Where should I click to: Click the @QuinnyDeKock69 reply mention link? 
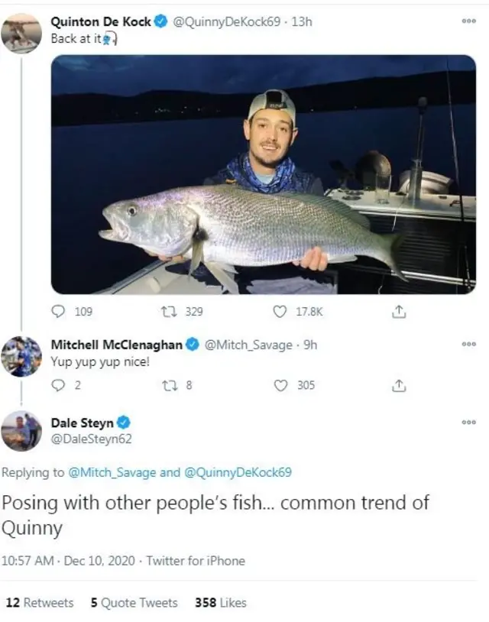point(238,472)
